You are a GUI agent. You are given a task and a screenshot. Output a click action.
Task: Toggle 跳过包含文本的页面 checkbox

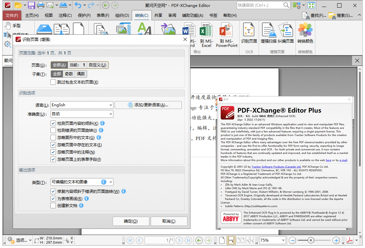point(53,82)
